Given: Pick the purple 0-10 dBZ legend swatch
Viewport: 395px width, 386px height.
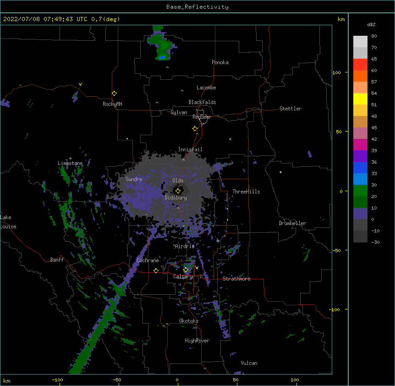Looking at the screenshot, I should click(x=360, y=214).
